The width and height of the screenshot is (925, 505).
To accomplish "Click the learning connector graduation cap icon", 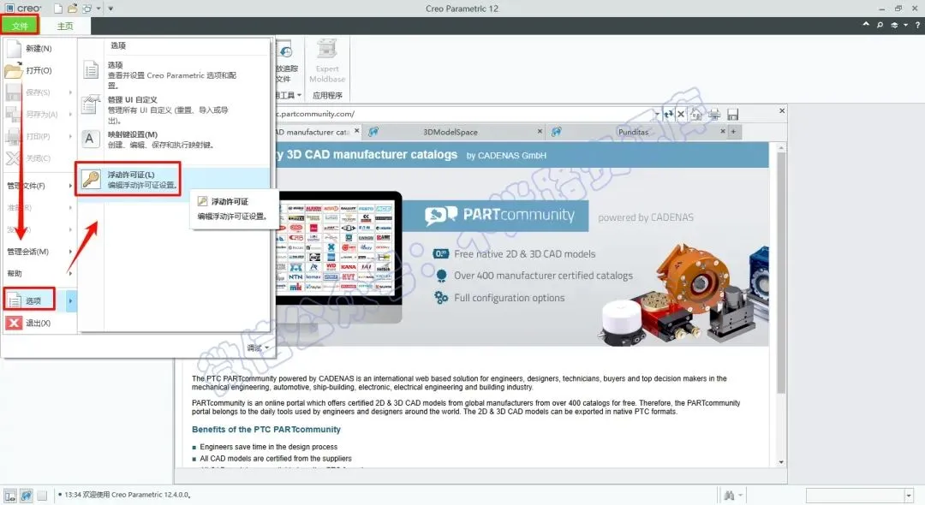I will click(x=894, y=25).
